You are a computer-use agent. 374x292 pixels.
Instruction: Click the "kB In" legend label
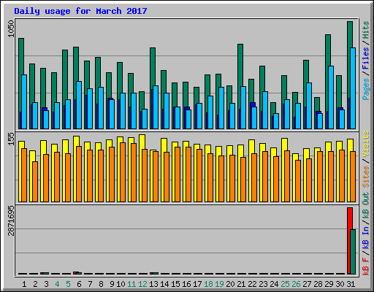[365, 239]
